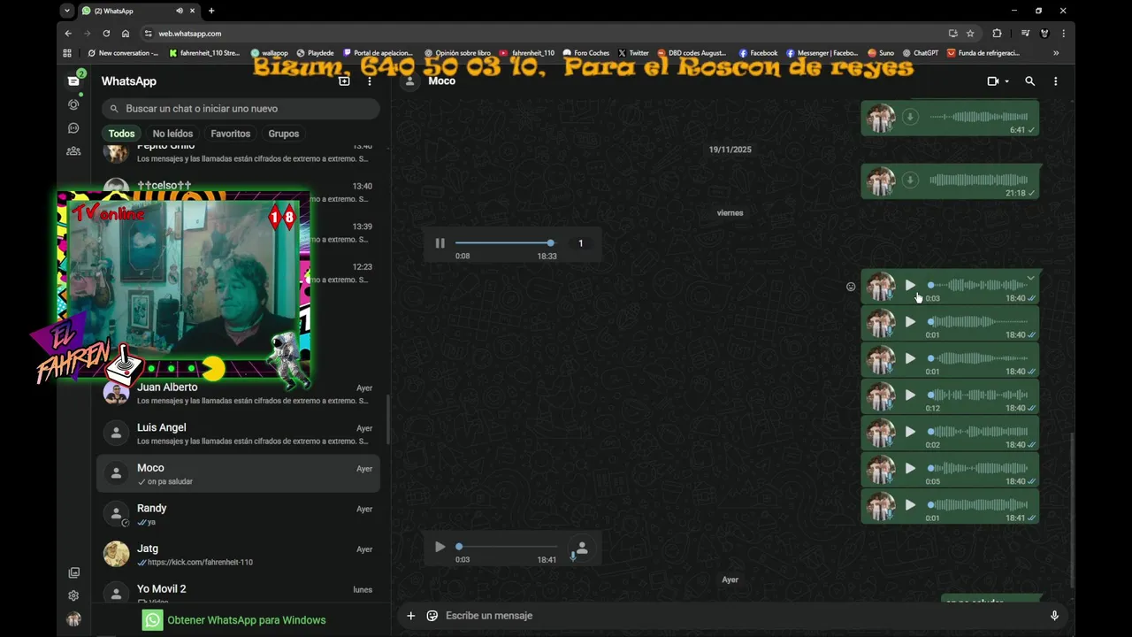Download the 21:18 voice message
Screen dimensions: 1132x637
click(x=910, y=180)
